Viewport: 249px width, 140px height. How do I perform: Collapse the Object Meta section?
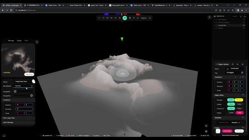[243, 95]
